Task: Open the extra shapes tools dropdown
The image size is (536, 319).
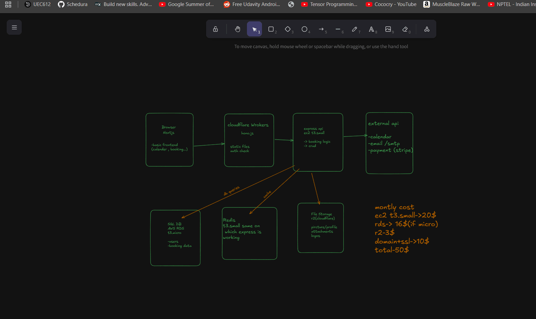Action: [x=427, y=29]
